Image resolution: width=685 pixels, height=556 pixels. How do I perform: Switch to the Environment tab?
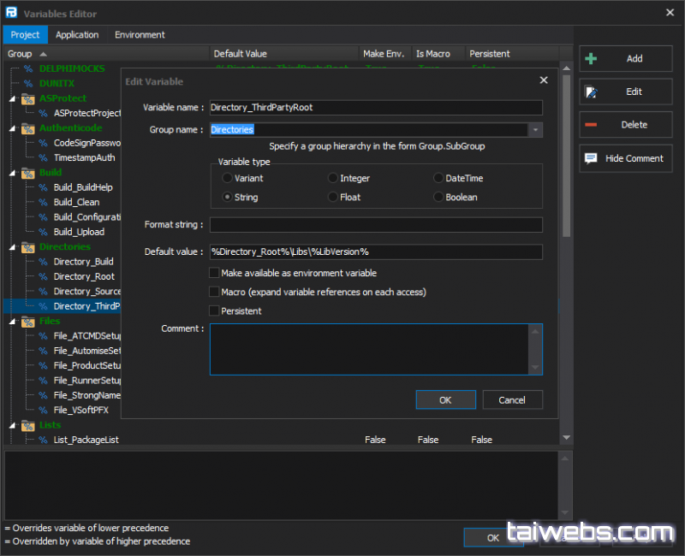140,35
